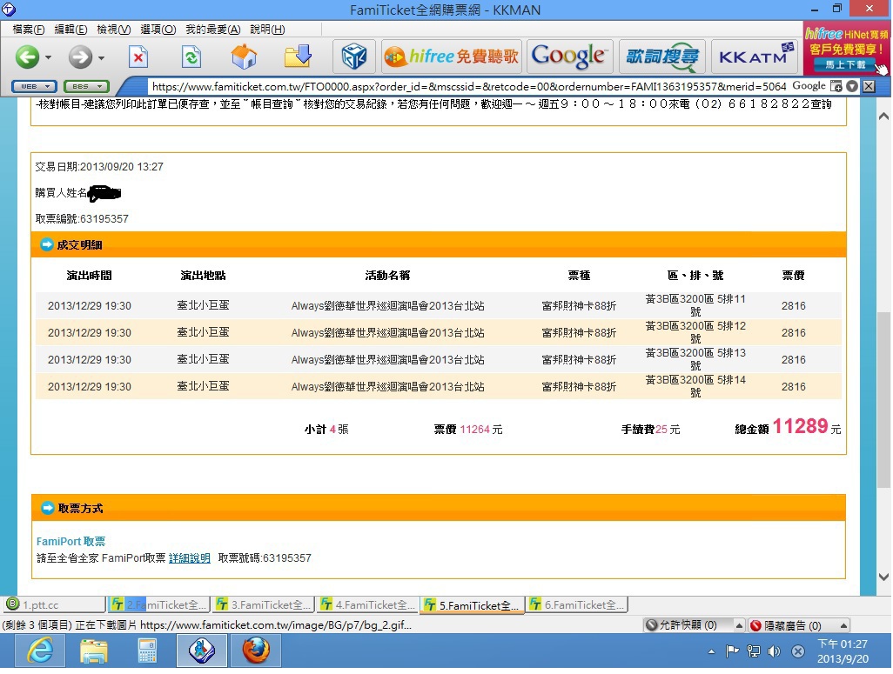Open the 編輯(E) menu
The image size is (893, 674).
pos(70,30)
